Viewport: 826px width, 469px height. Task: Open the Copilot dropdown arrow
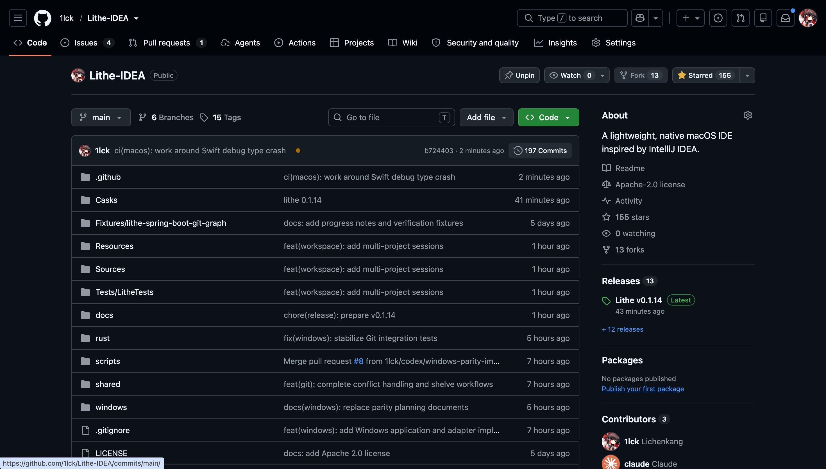point(655,18)
